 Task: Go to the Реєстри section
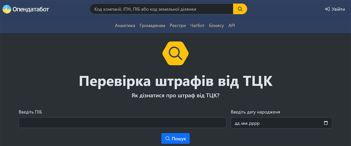click(178, 26)
